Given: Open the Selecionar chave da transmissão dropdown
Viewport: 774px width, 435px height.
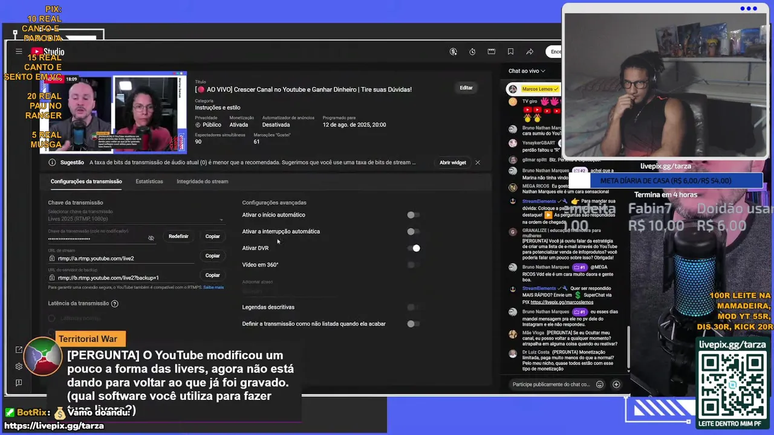Looking at the screenshot, I should pos(135,218).
